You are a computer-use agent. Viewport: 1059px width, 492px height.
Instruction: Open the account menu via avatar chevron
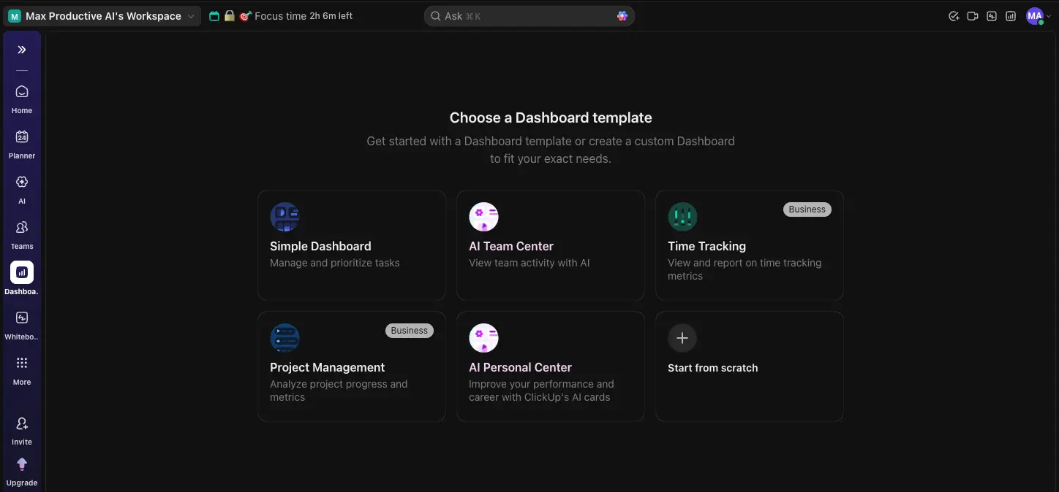(1049, 15)
